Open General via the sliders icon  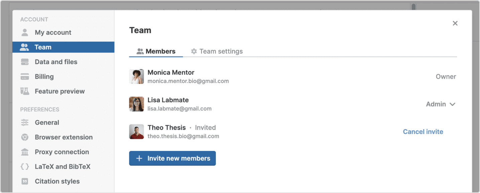tap(25, 123)
